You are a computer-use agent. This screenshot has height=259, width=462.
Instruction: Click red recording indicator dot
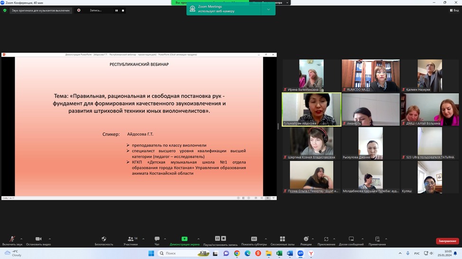pyautogui.click(x=79, y=10)
